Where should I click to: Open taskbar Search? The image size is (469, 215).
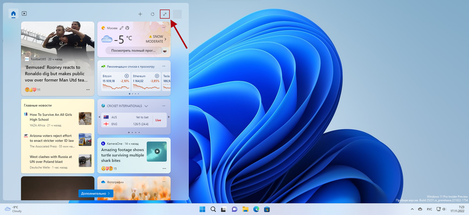point(213,209)
